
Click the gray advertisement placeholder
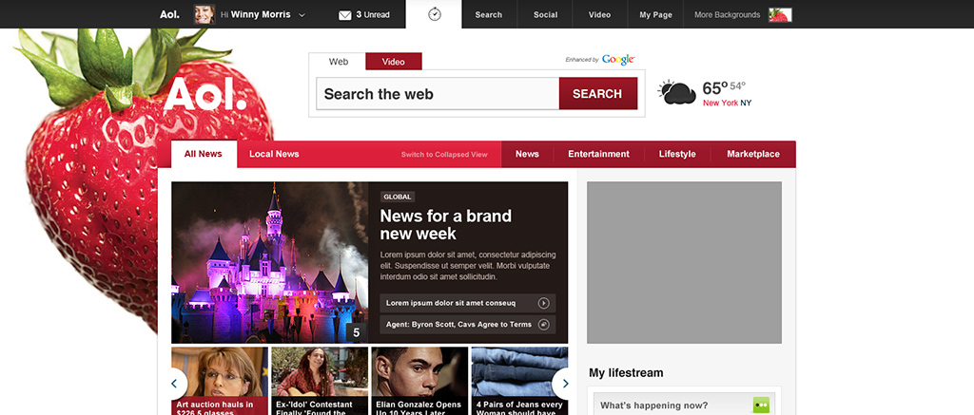point(685,262)
